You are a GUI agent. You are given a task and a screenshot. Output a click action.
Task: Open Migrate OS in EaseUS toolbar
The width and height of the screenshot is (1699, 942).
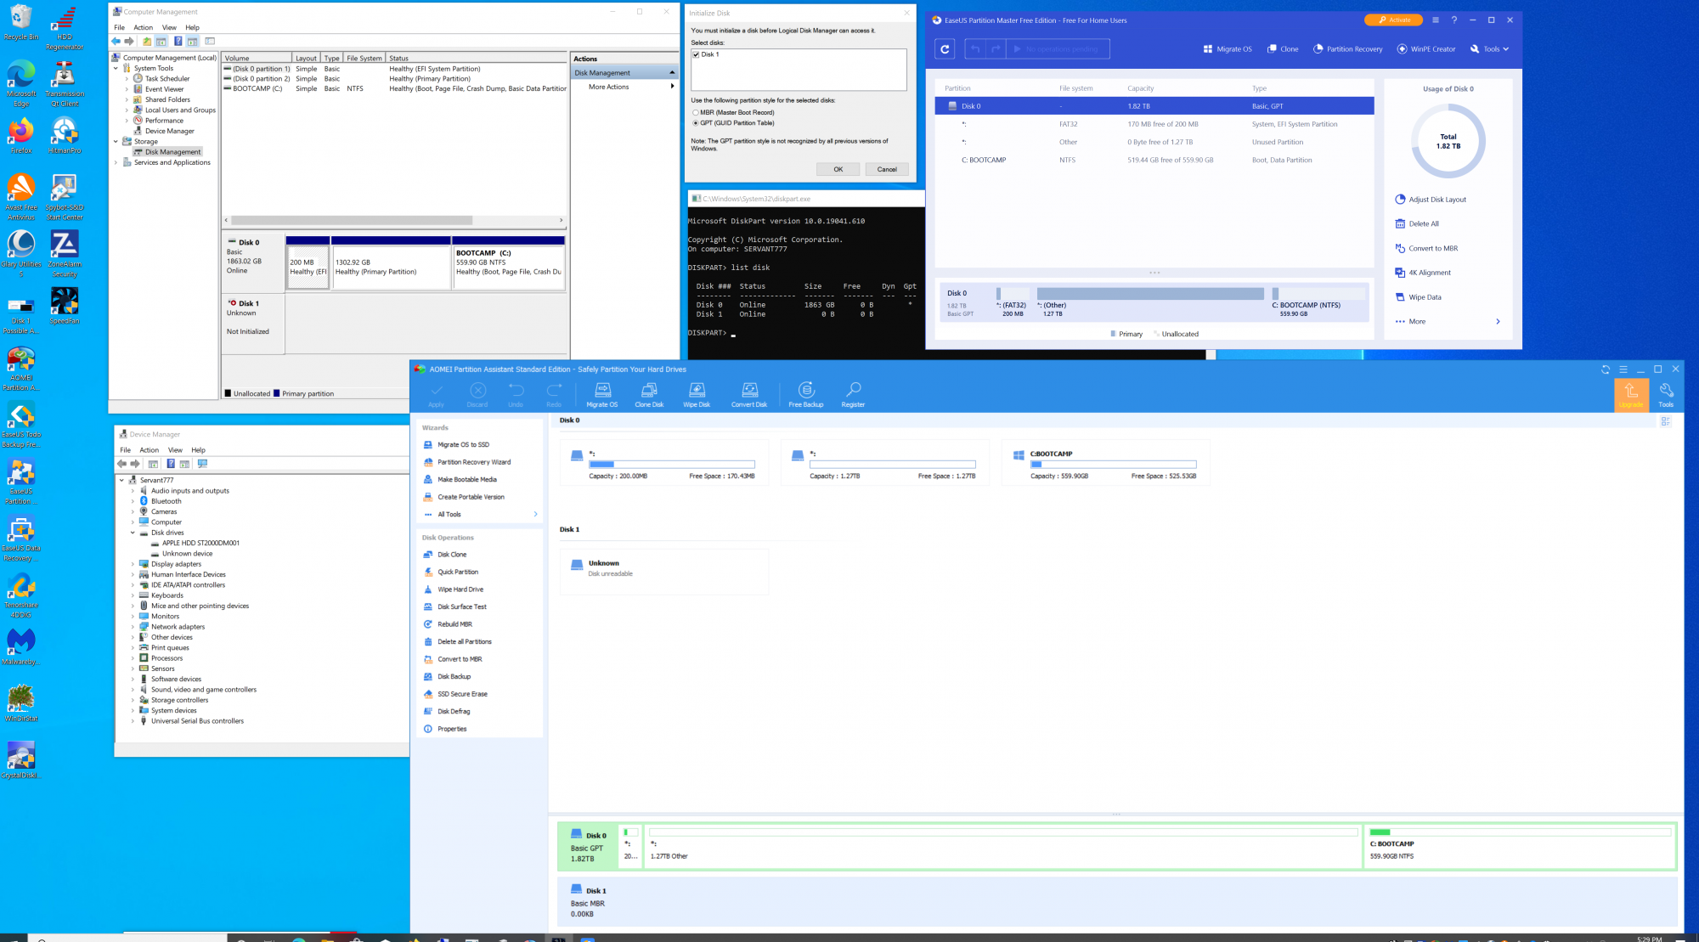tap(1228, 49)
